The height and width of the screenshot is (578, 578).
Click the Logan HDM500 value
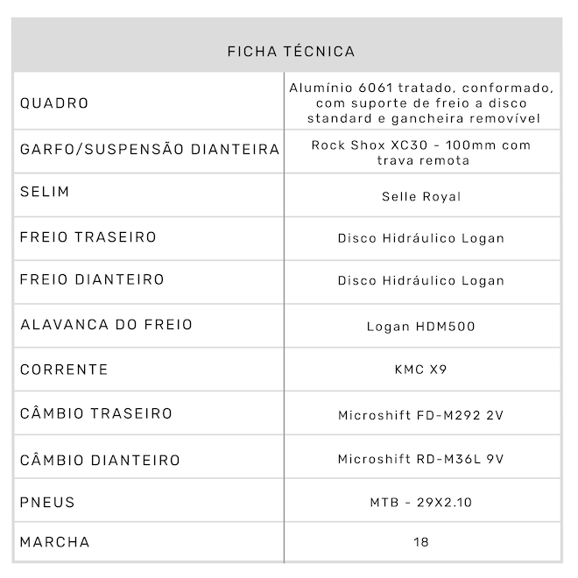(421, 327)
